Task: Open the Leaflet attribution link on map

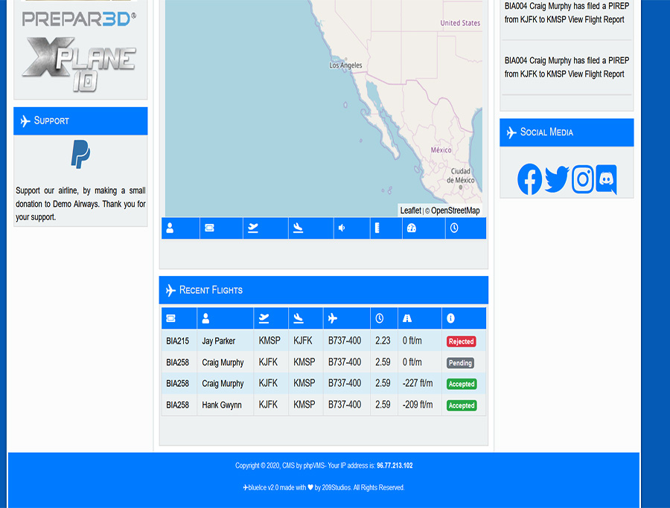Action: [x=410, y=210]
